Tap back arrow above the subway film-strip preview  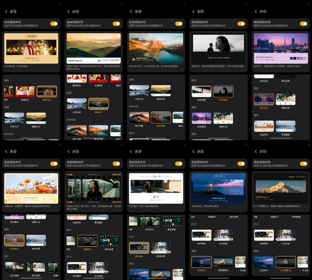point(69,151)
